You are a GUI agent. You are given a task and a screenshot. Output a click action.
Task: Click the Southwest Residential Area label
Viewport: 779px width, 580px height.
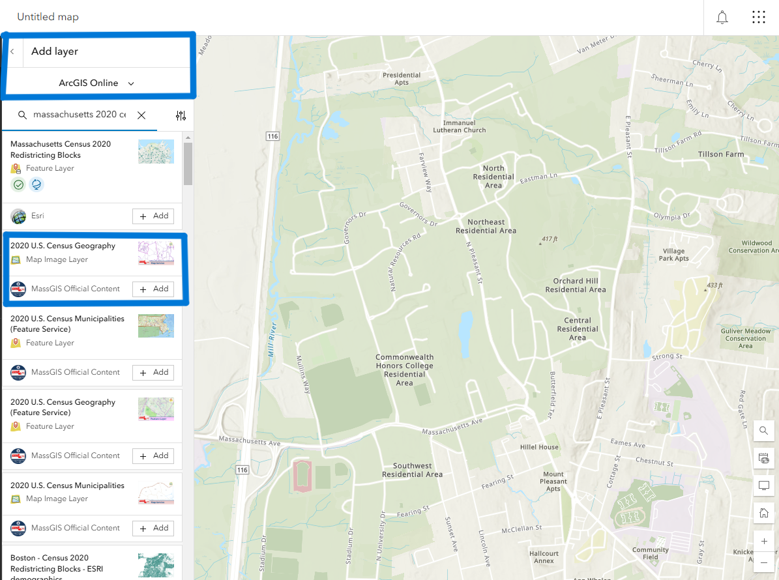(x=413, y=471)
